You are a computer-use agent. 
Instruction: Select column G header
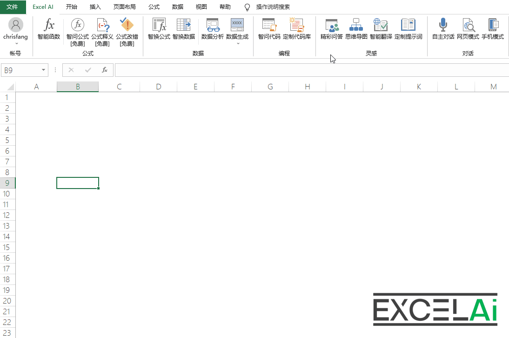click(270, 87)
